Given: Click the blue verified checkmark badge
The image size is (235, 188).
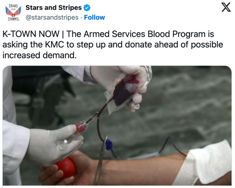Looking at the screenshot, I should click(x=87, y=8).
